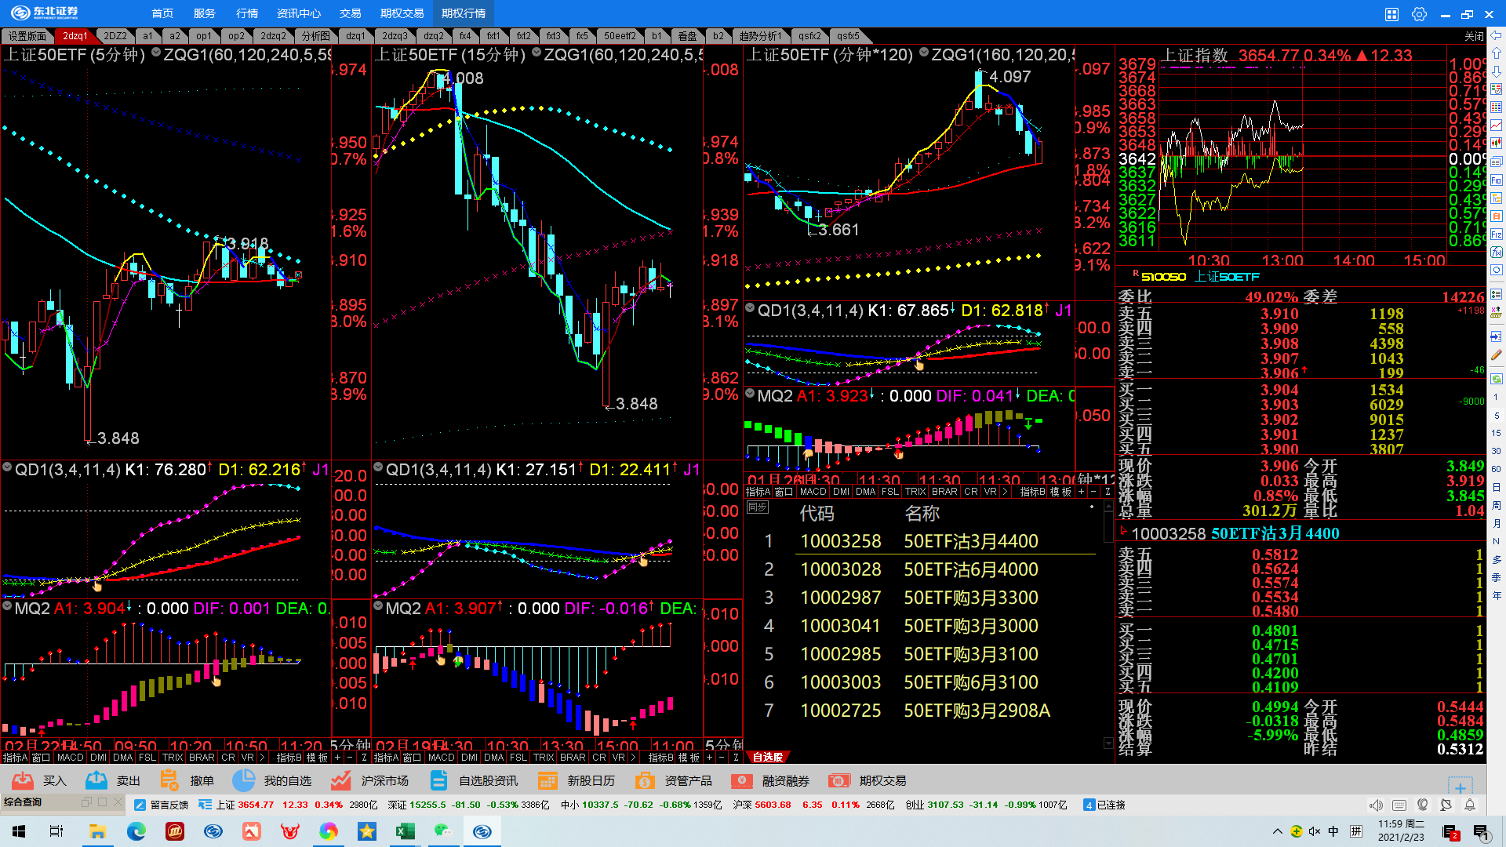Expand more indicators arrow after VR, left chart
This screenshot has height=847, width=1506.
(x=262, y=758)
